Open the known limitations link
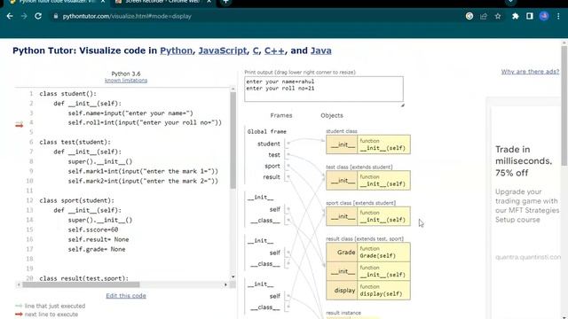Viewport: 568px width, 319px height. click(126, 81)
